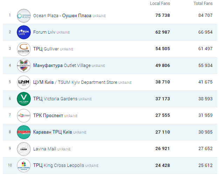Viewport: 220px width, 176px height.
Task: Click the Lavina Mall name link
Action: pos(45,149)
